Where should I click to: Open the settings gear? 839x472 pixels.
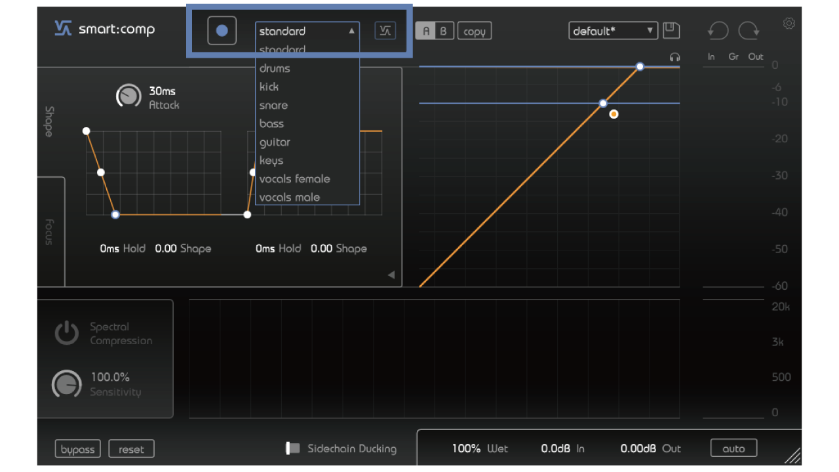(789, 23)
